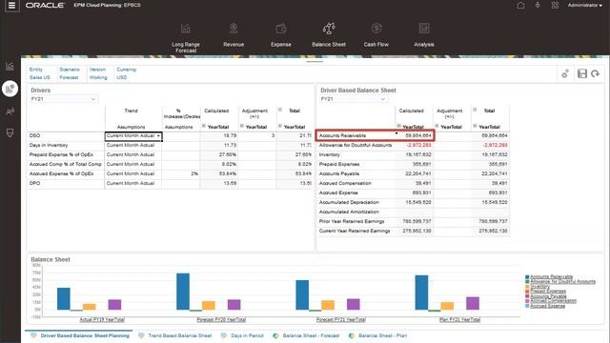Switch to Balance Sheet - Plan tab
610x343 pixels.
[383, 335]
